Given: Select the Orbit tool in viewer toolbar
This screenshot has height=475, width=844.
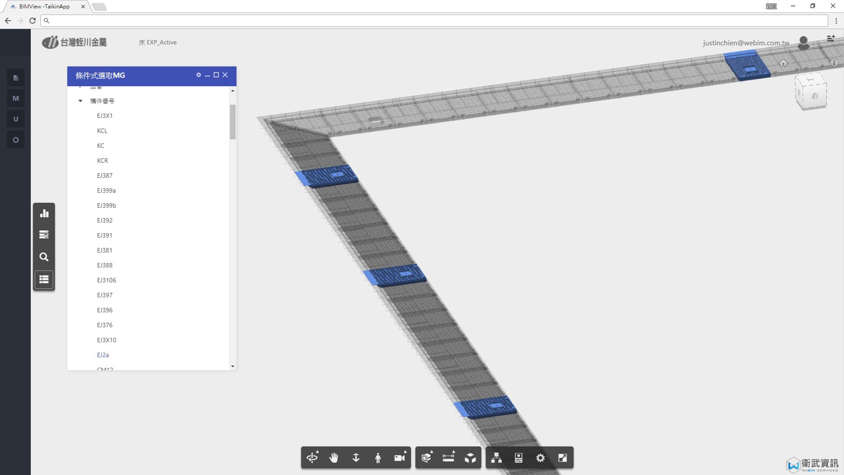Looking at the screenshot, I should (312, 458).
